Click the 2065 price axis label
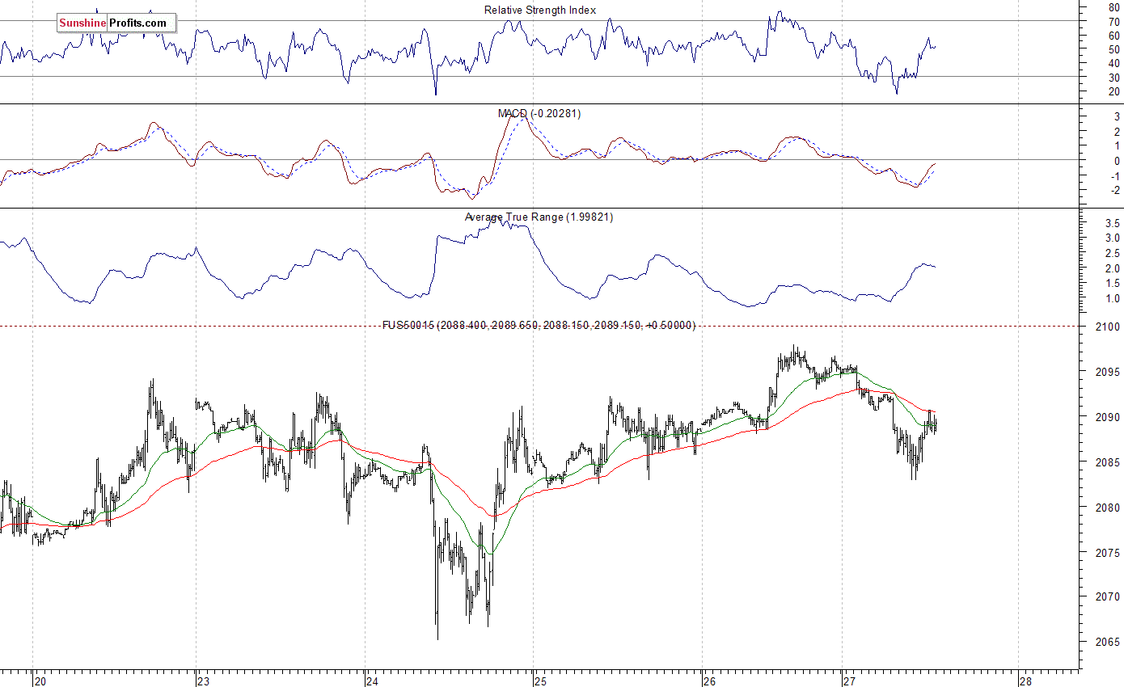Viewport: 1124px width, 687px height. coord(1108,643)
